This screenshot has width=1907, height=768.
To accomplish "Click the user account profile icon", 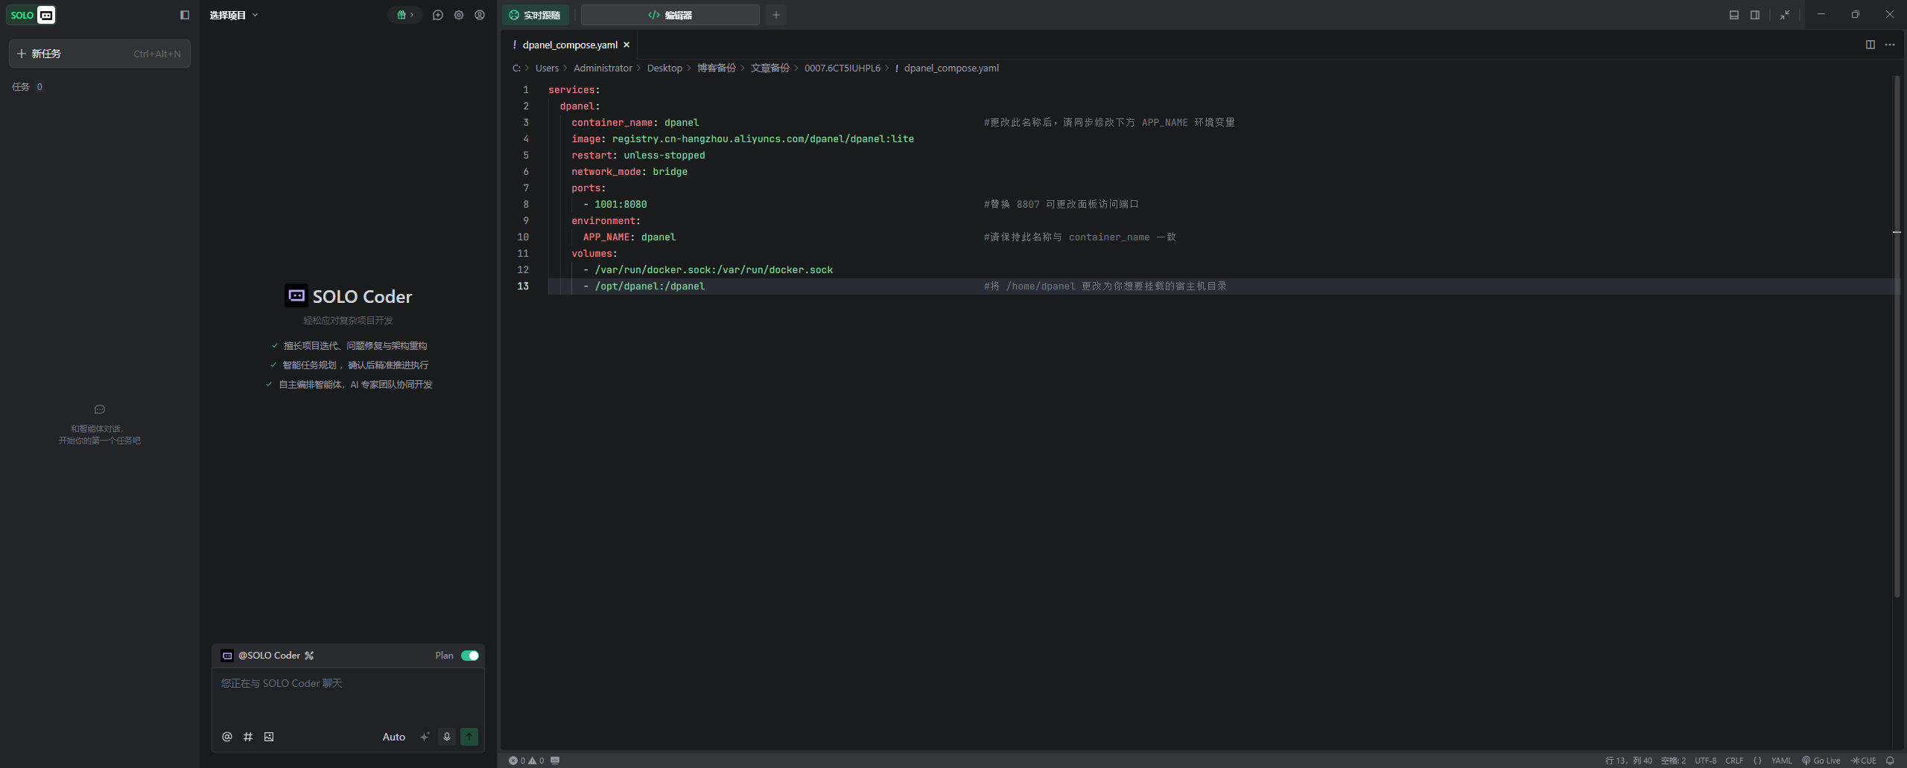I will coord(480,15).
